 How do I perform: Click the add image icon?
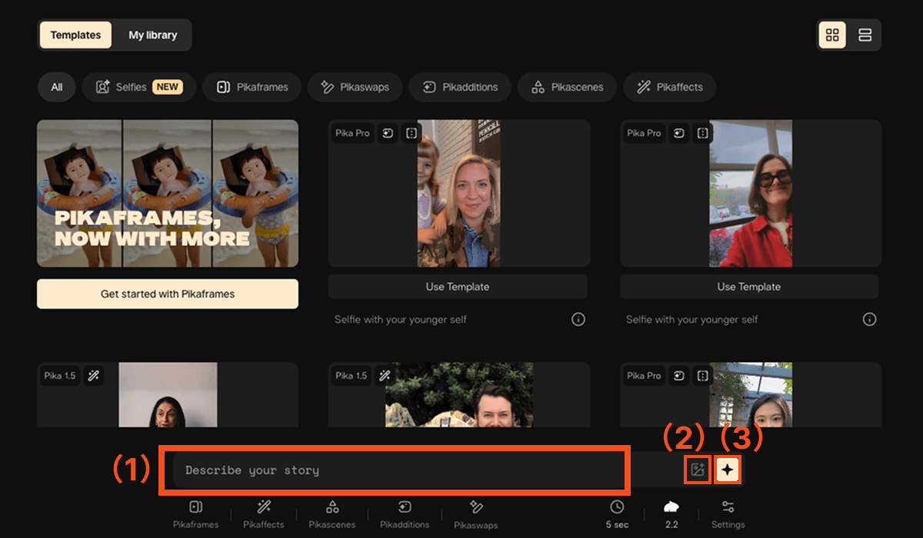(x=698, y=470)
